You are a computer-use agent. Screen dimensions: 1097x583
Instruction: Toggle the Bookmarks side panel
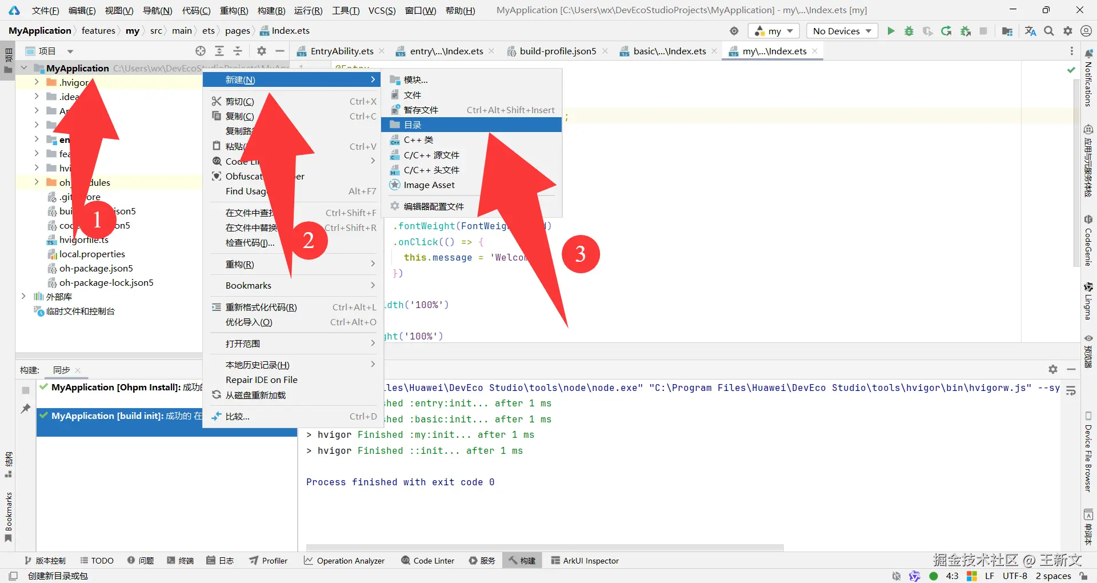(x=8, y=516)
